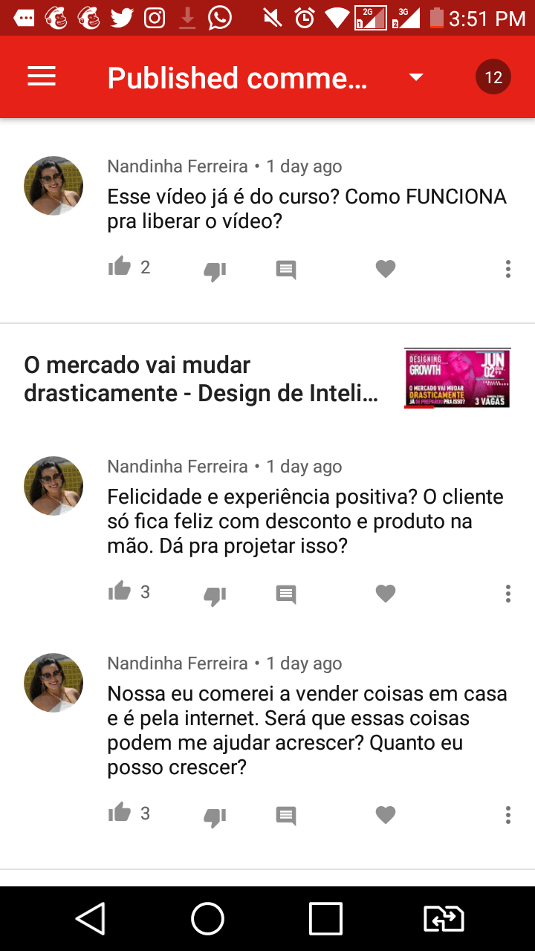Screen dimensions: 535x951
Task: Like the 'Felicidade e experiência positiva' comment
Action: point(120,591)
